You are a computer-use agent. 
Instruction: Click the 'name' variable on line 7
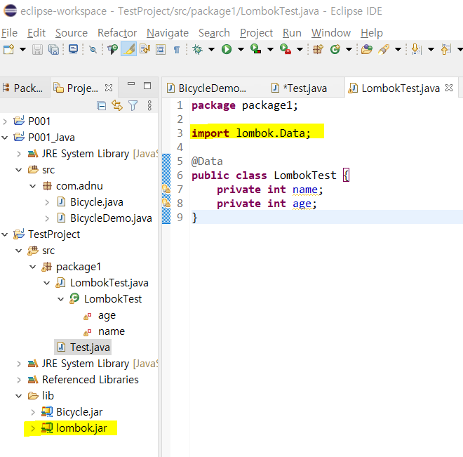(x=305, y=190)
